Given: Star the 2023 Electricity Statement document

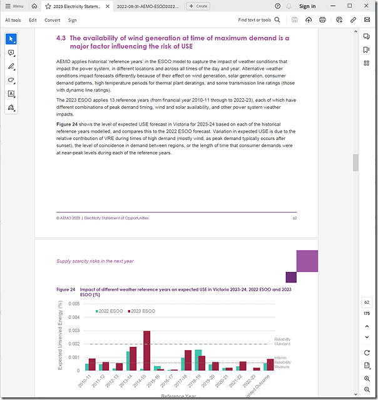Looking at the screenshot, I should point(48,6).
